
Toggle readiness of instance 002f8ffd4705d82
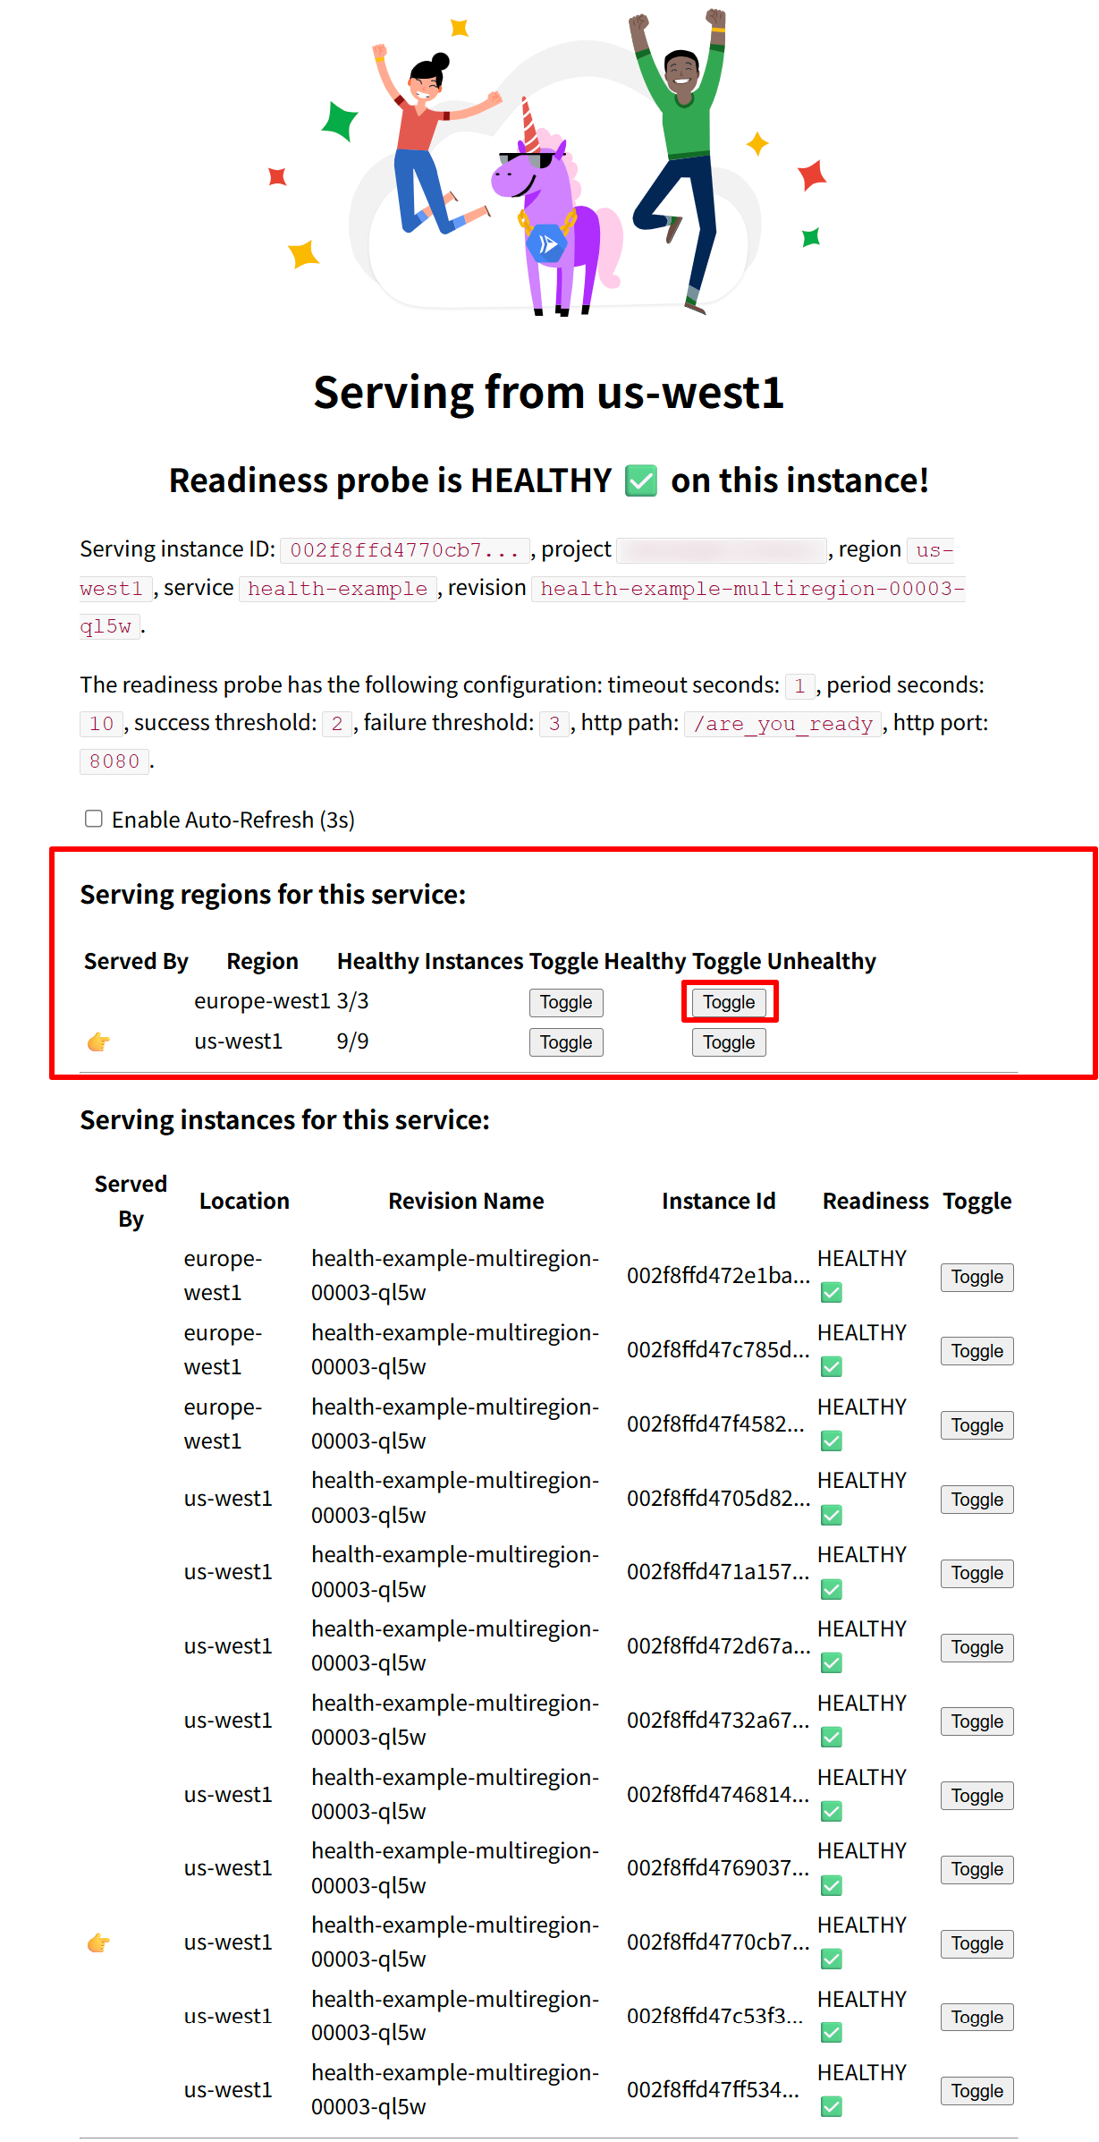pyautogui.click(x=976, y=1500)
